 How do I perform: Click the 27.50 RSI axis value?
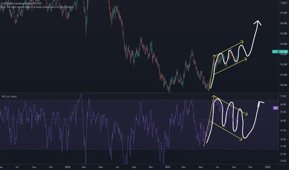(x=283, y=154)
